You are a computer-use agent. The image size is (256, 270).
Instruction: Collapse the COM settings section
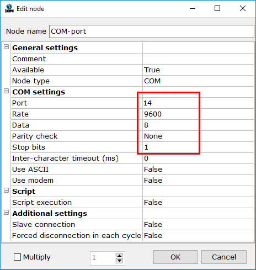point(6,91)
